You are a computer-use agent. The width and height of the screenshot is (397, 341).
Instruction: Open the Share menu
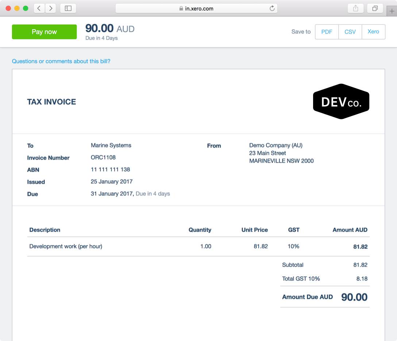click(355, 8)
